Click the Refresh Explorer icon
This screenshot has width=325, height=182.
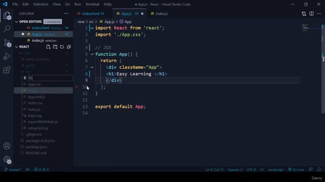click(x=62, y=47)
